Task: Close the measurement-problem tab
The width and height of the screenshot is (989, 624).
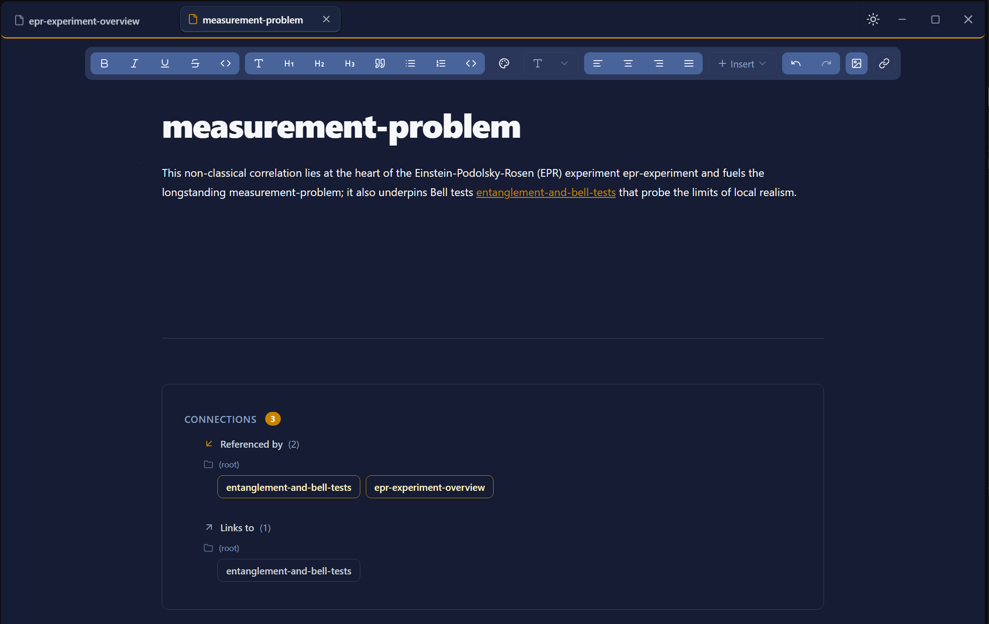Action: 326,19
